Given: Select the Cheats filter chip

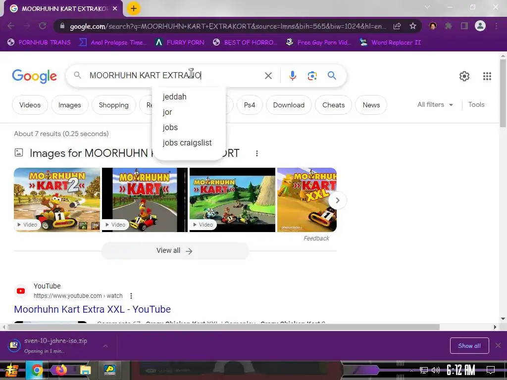Looking at the screenshot, I should 333,105.
